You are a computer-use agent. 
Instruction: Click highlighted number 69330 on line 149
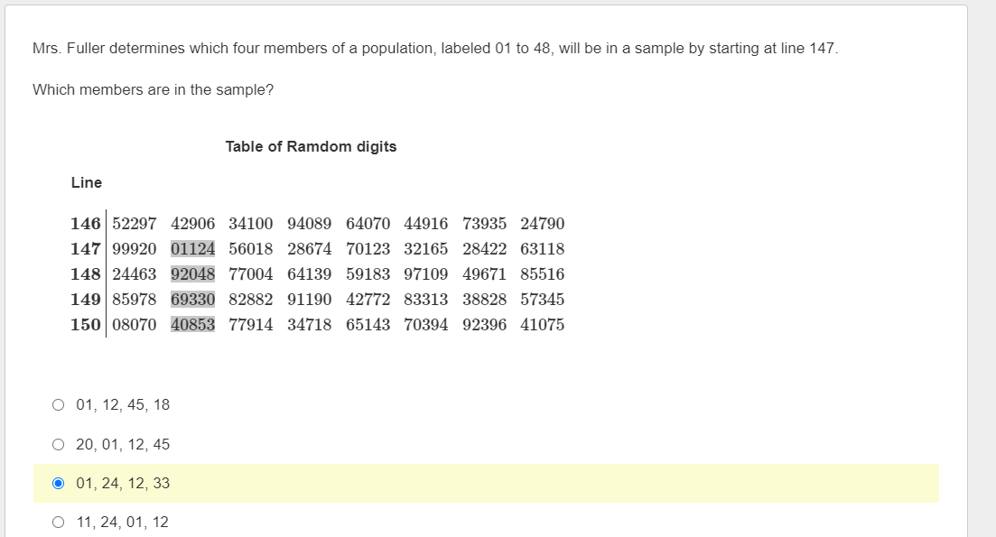[192, 300]
